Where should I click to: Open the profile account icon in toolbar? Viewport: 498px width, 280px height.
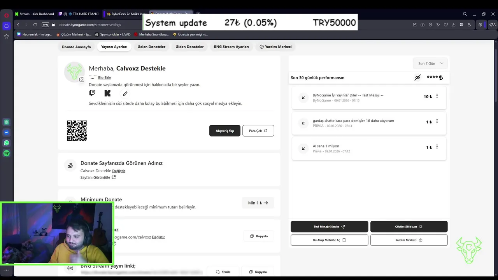(469, 24)
